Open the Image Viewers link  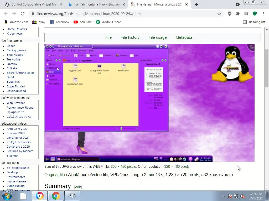pos(17,182)
